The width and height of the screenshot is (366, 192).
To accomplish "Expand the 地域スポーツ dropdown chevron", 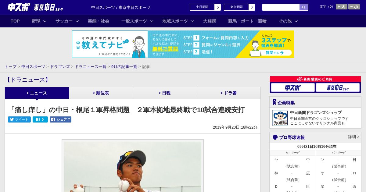I will tap(192, 21).
